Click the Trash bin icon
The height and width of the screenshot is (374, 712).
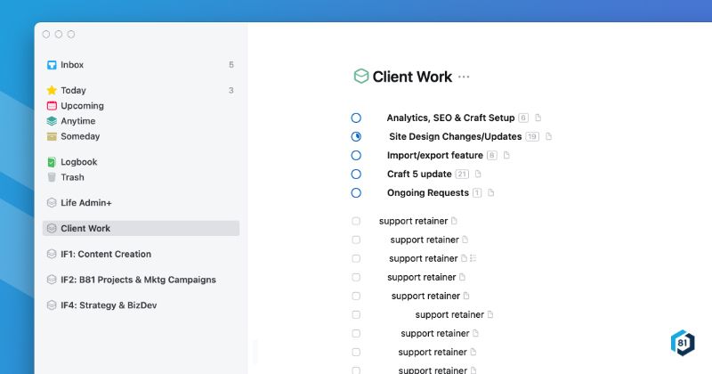coord(52,177)
